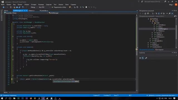This screenshot has width=178, height=100.
Task: Click the Open File folder icon in the toolbar
Action: pyautogui.click(x=14, y=7)
